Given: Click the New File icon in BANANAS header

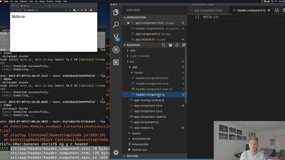Looking at the screenshot, I should [x=163, y=45].
